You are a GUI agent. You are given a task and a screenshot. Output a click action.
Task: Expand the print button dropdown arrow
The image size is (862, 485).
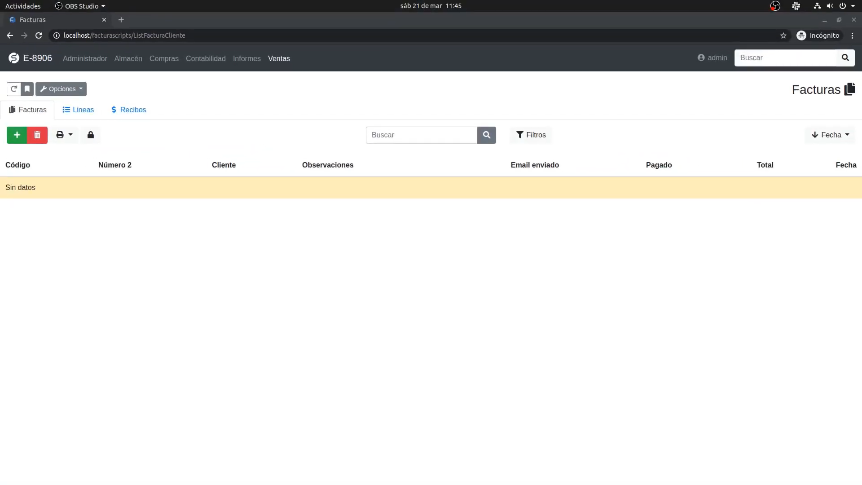pos(70,135)
